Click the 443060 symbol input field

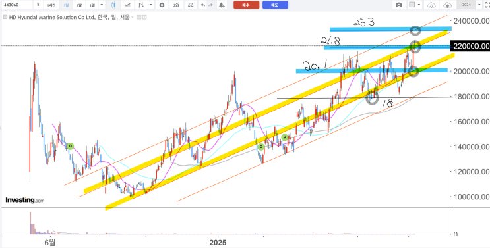(x=16, y=5)
